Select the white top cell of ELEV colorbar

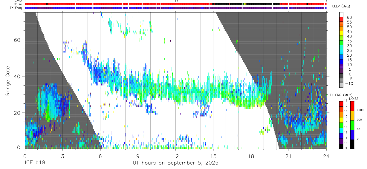tap(341, 14)
